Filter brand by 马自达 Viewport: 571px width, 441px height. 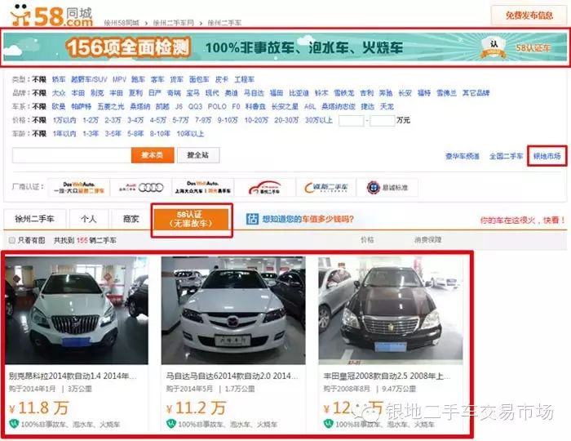[254, 93]
